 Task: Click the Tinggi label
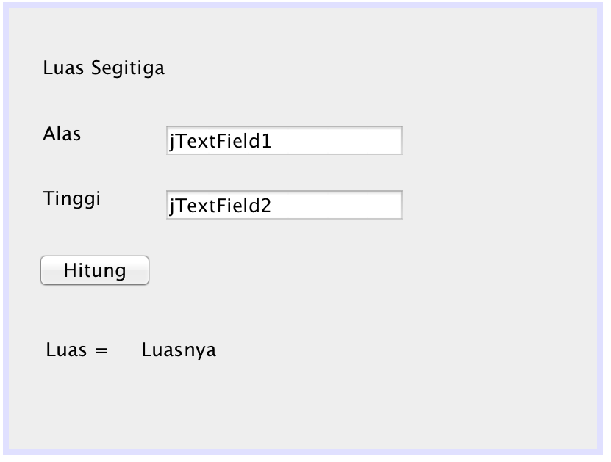pyautogui.click(x=70, y=198)
